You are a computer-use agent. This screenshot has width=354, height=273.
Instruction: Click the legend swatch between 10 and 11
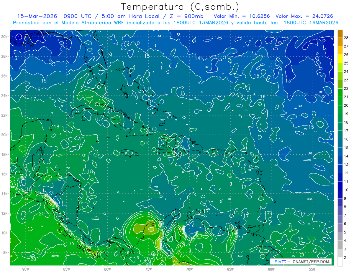point(340,186)
